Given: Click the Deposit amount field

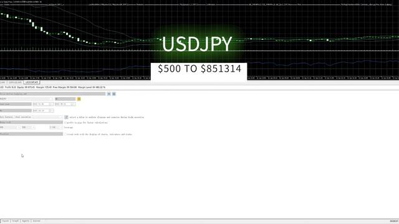Looking at the screenshot, I should click(x=10, y=127).
